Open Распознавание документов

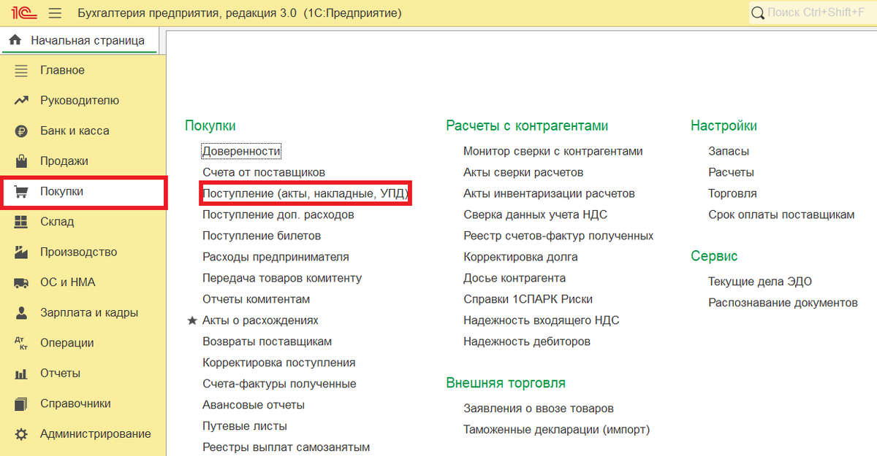click(783, 304)
